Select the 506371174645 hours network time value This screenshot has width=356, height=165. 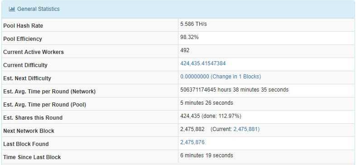point(234,90)
